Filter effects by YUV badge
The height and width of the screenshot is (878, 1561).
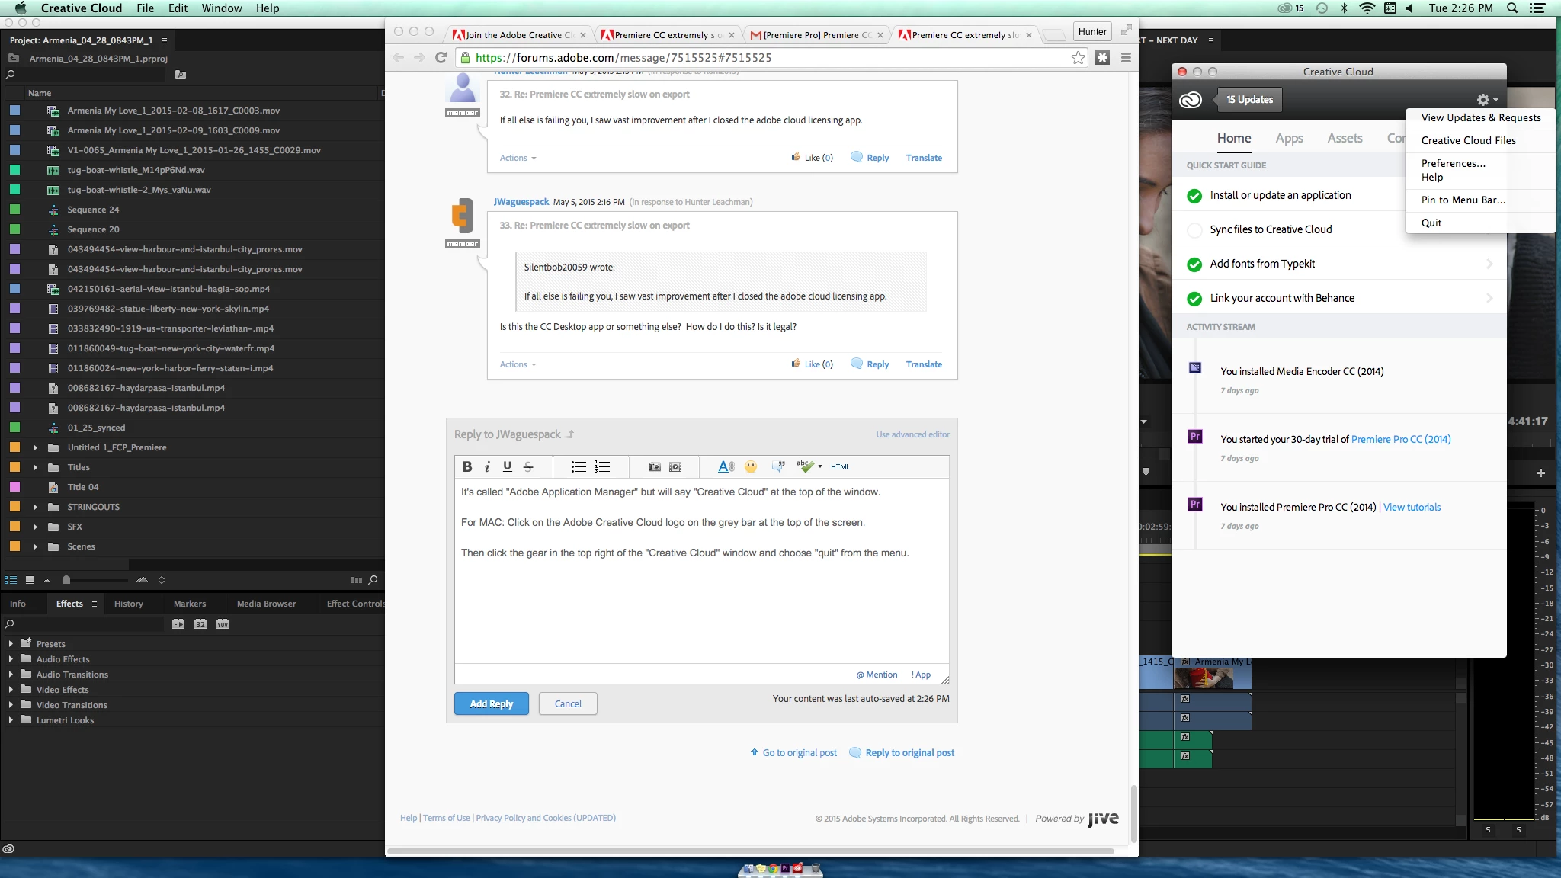(223, 624)
